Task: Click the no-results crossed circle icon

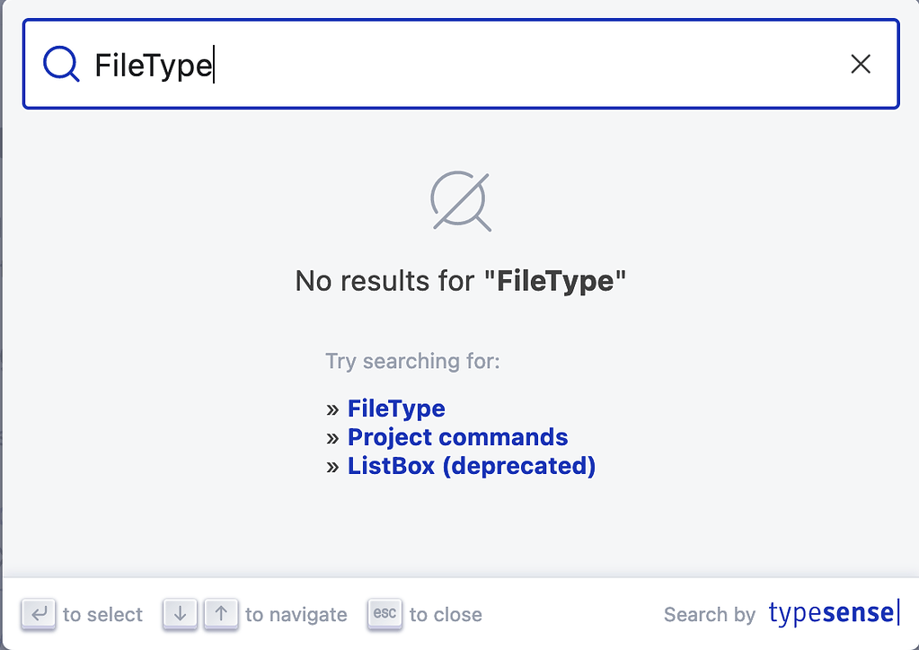Action: pos(460,199)
